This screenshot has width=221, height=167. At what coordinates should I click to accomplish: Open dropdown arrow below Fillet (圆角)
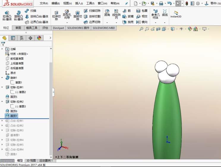(107, 23)
